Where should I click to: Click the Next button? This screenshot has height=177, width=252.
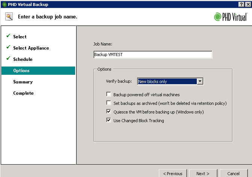(203, 173)
